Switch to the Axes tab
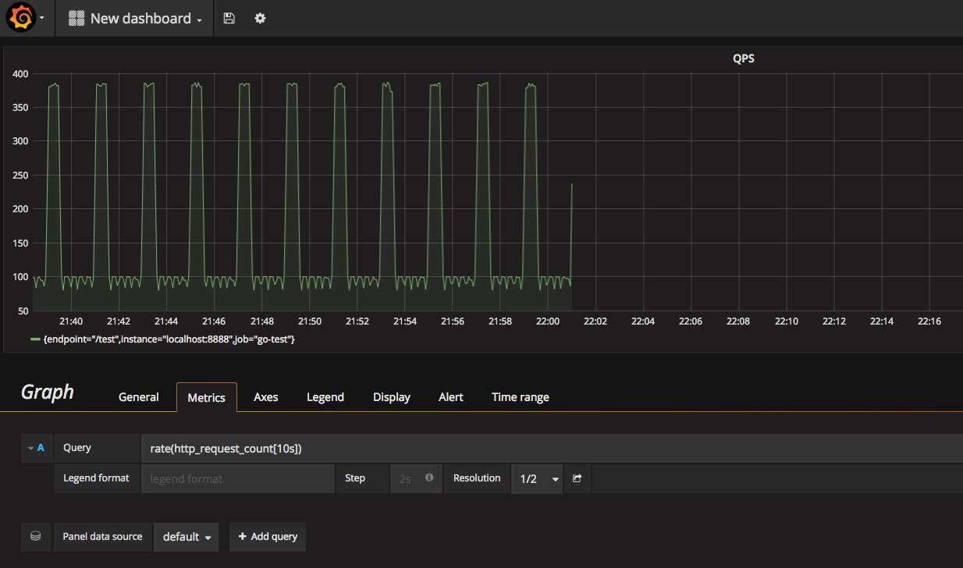Viewport: 963px width, 568px height. click(265, 397)
